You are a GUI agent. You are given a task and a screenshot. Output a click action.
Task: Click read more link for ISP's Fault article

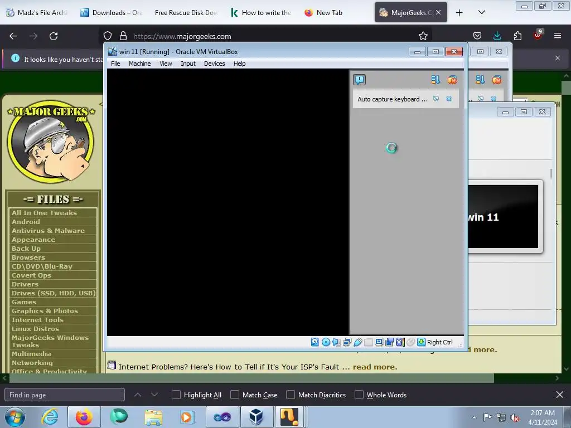click(x=375, y=367)
